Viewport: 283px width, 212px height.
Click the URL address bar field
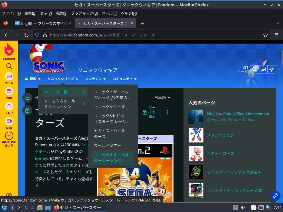152,35
